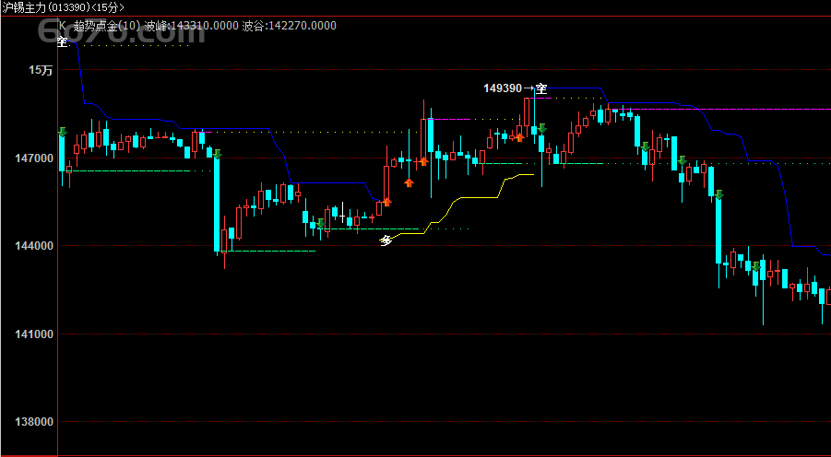Click the 多 long signal label

coord(386,240)
